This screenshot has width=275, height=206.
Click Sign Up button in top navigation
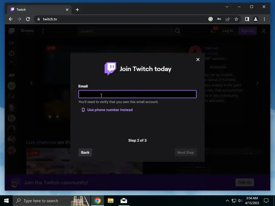(x=247, y=31)
